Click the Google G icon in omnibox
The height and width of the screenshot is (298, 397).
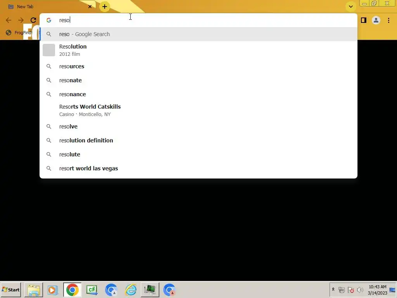(x=49, y=20)
